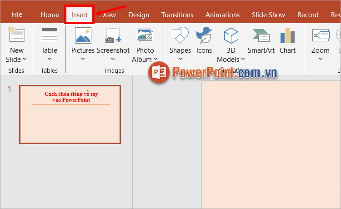Viewport: 341px width, 209px height.
Task: Click the Chart text label
Action: pyautogui.click(x=287, y=50)
